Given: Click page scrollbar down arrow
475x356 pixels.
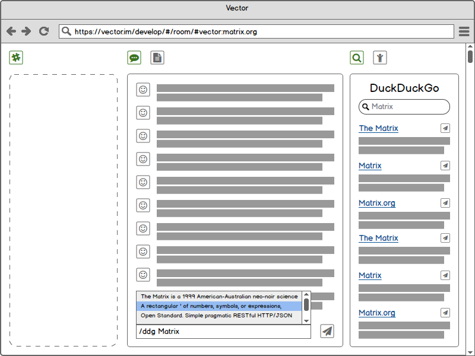Looking at the screenshot, I should 470,352.
